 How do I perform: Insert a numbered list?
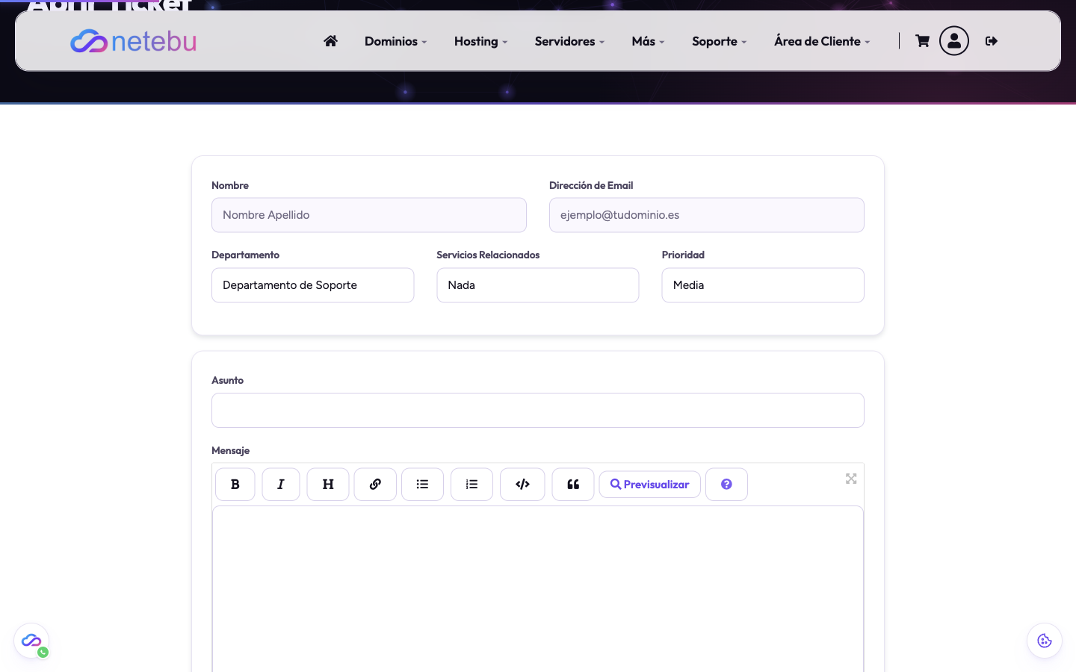(x=471, y=485)
